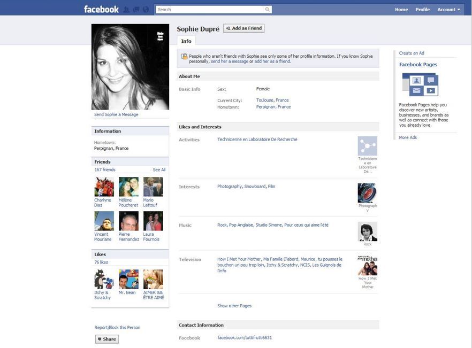Open facebook.com/tuttifrutti6631 link
The width and height of the screenshot is (472, 348).
coord(245,338)
